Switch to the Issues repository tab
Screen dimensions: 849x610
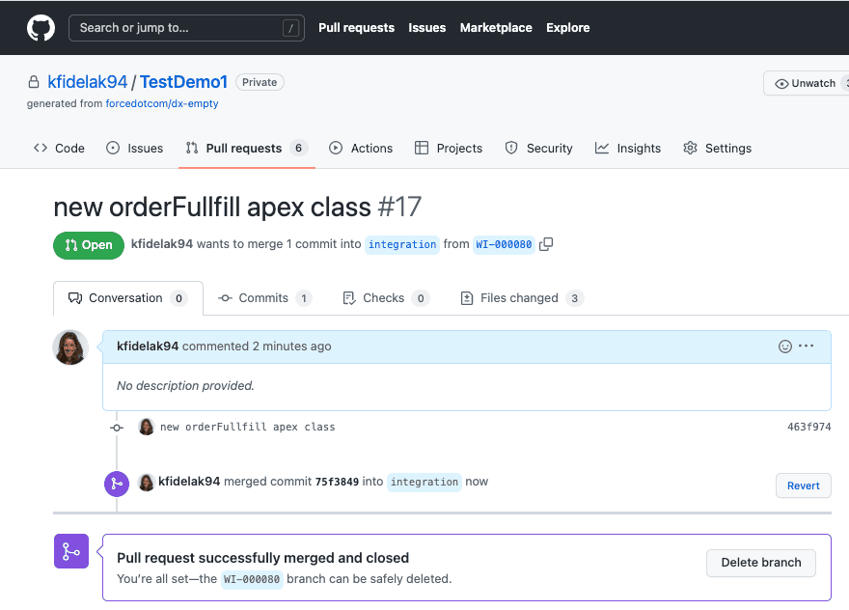click(x=135, y=148)
